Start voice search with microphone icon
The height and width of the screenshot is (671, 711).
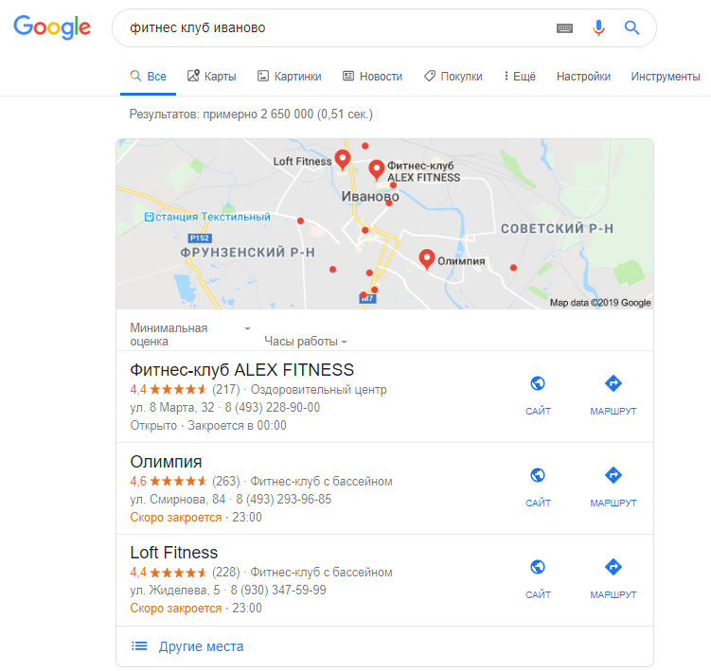coord(598,28)
